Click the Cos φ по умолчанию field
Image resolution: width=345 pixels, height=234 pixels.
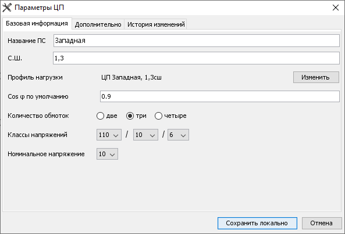tap(220, 96)
